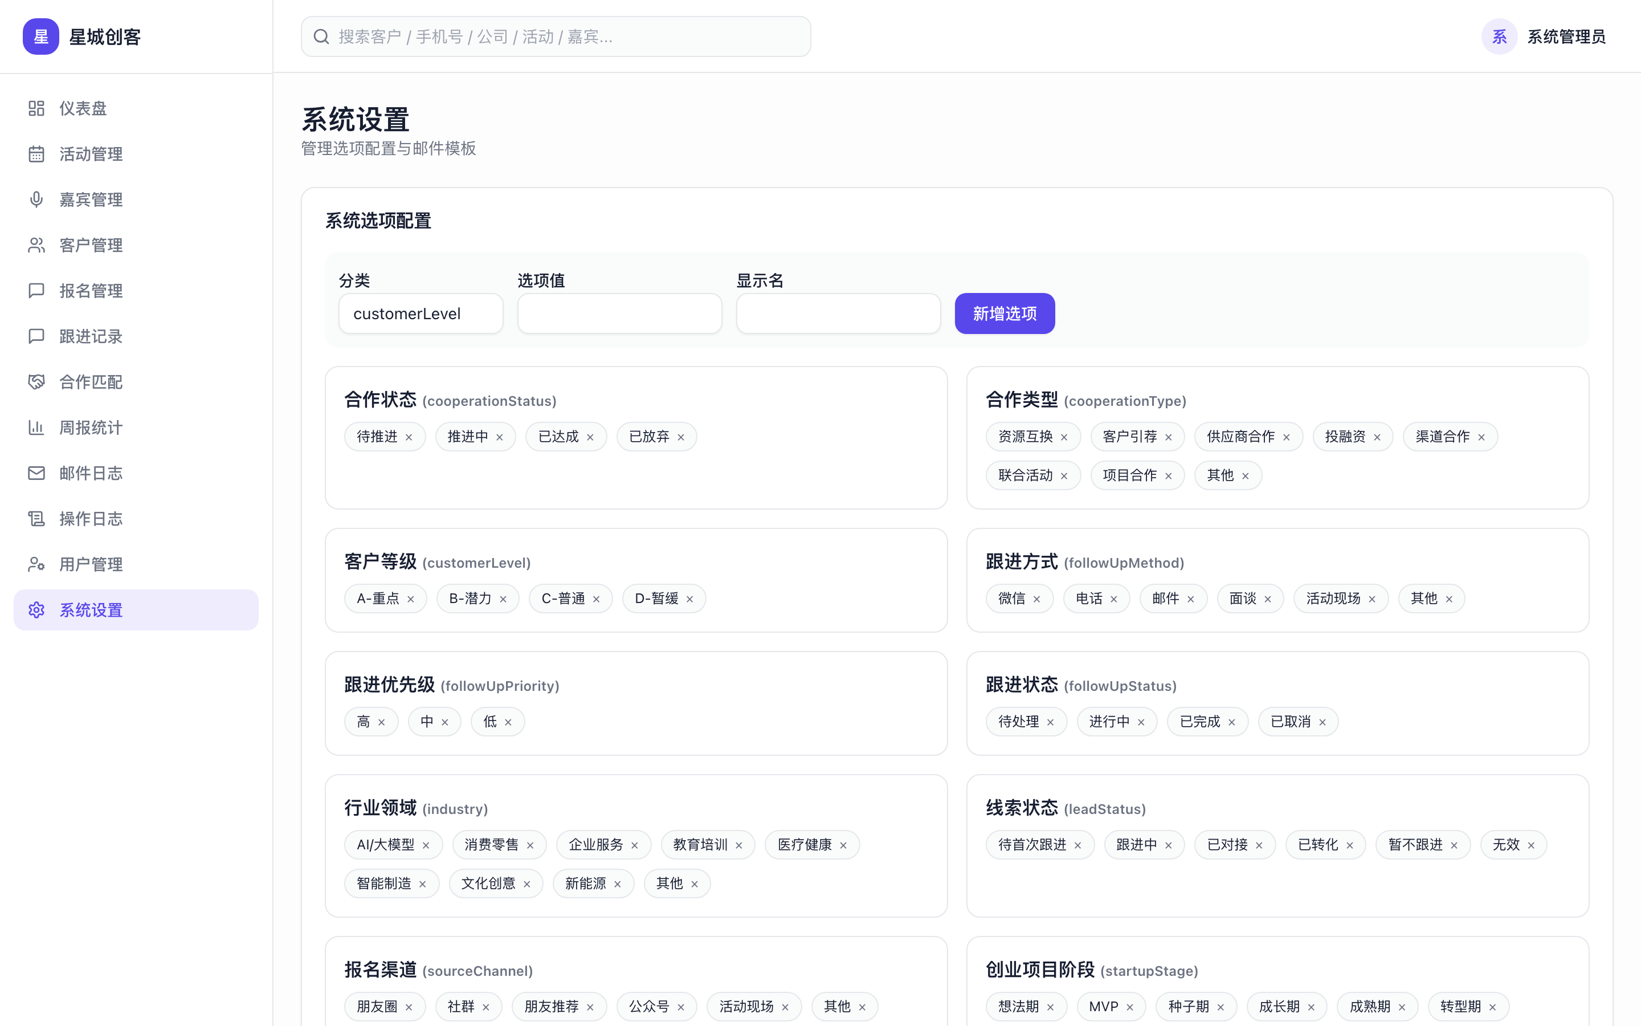The width and height of the screenshot is (1641, 1026).
Task: Click the 周报统计 bar chart icon
Action: (x=36, y=427)
